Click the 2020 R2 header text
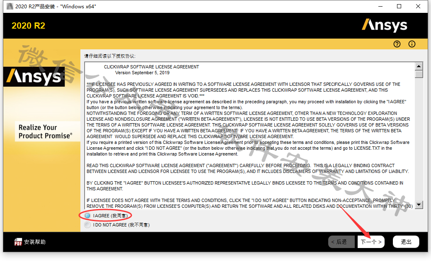431x270 pixels. point(28,26)
